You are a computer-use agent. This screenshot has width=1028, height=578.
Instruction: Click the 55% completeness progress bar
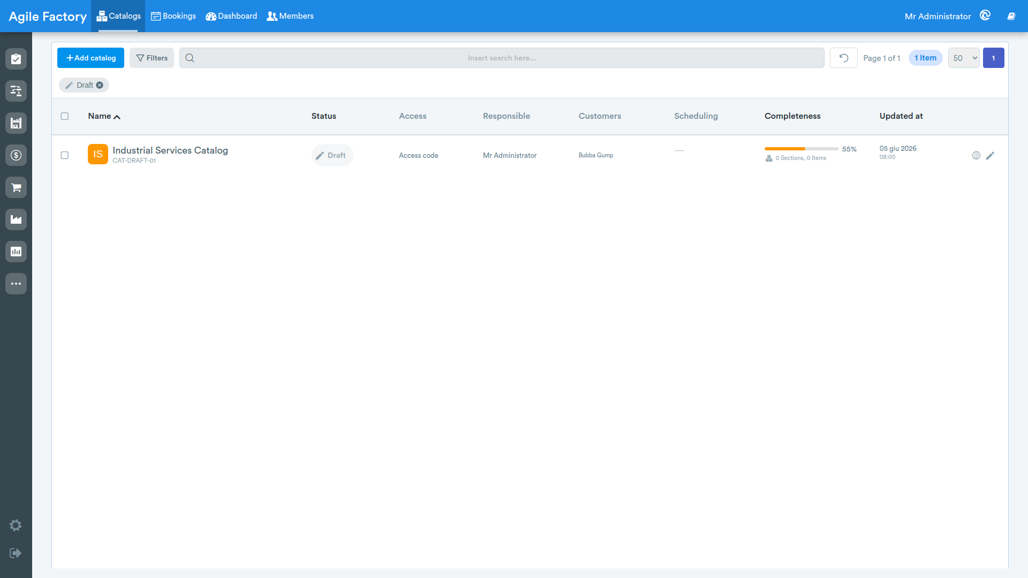[802, 149]
